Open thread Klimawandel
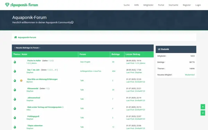This screenshot has width=208, height=130. tap(33, 88)
